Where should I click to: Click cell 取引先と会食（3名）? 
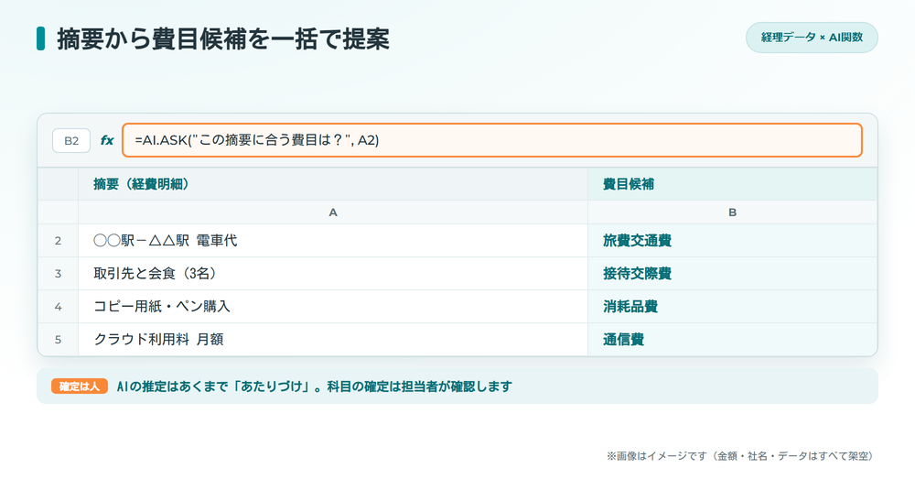point(333,273)
